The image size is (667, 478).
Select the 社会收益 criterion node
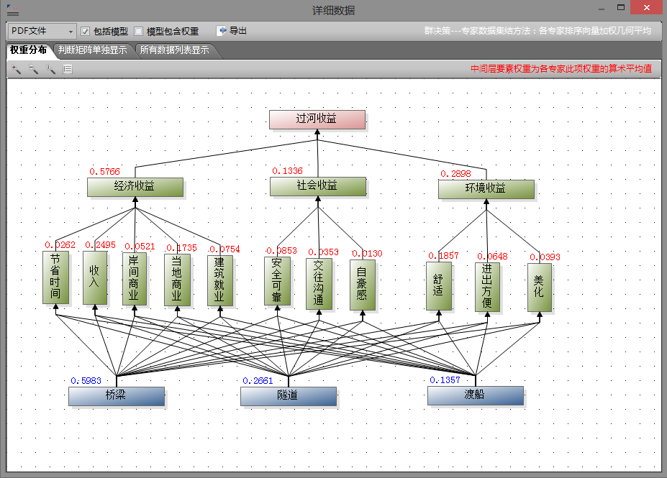(x=318, y=186)
